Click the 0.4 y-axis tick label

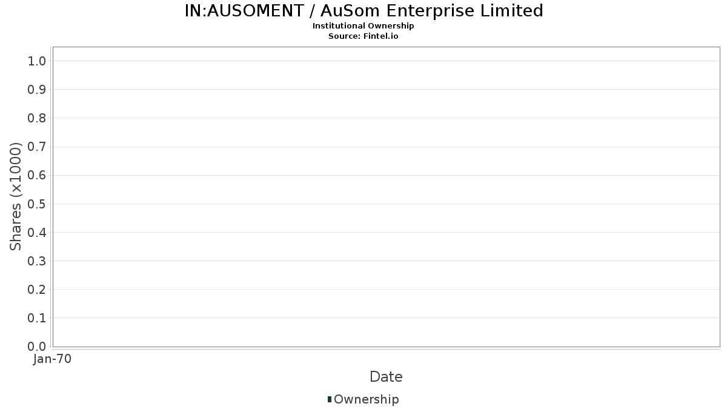37,232
